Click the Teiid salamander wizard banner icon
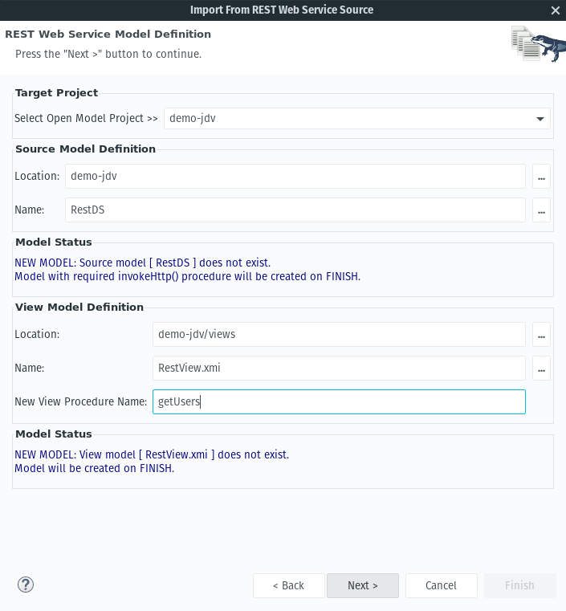 tap(539, 43)
